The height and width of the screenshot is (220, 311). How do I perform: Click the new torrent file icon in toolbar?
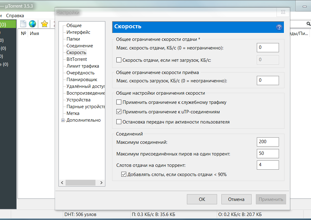(x=23, y=24)
